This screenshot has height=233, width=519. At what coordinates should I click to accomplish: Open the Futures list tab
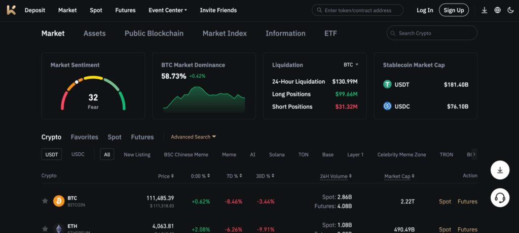point(142,137)
